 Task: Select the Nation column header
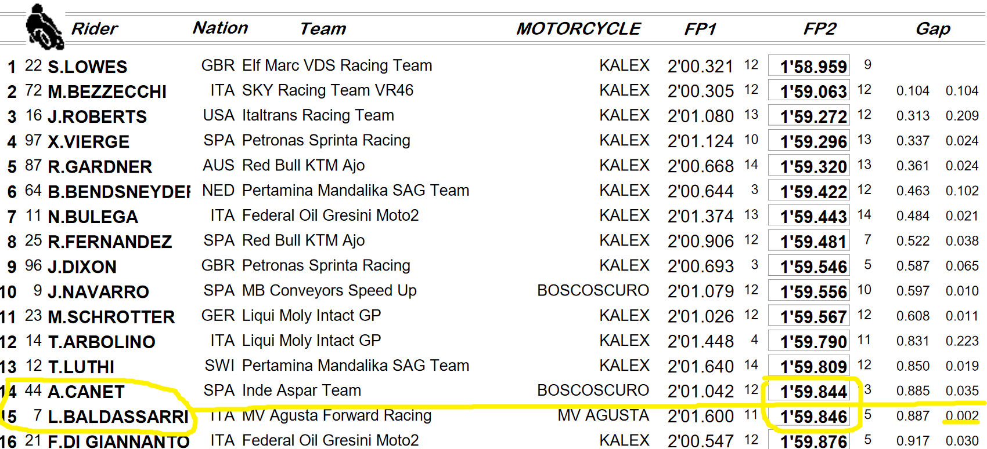pos(220,28)
